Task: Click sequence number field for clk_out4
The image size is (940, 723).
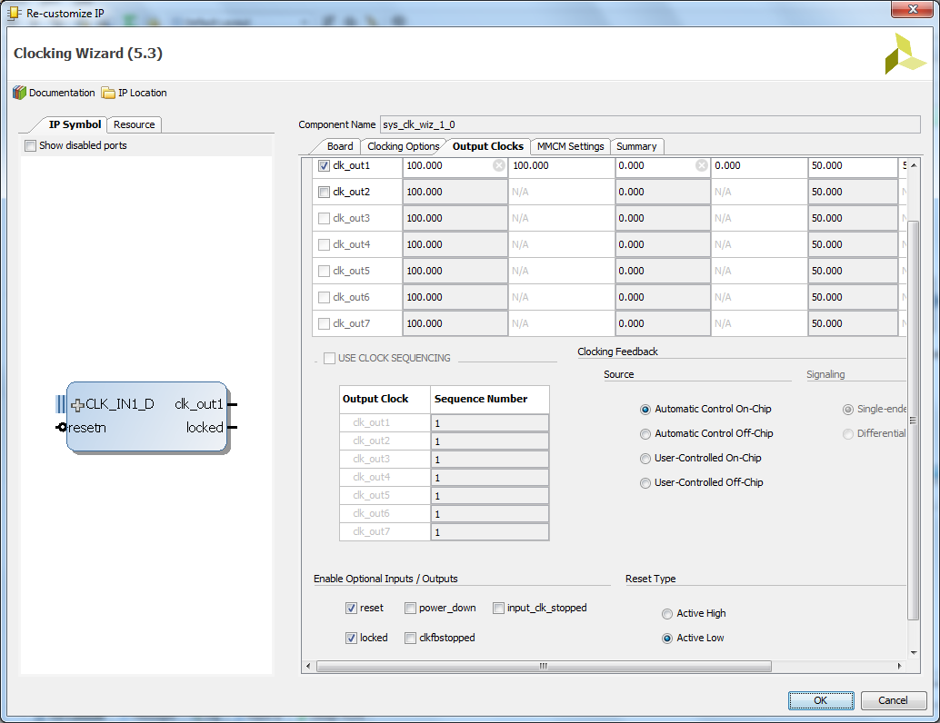Action: (x=489, y=478)
